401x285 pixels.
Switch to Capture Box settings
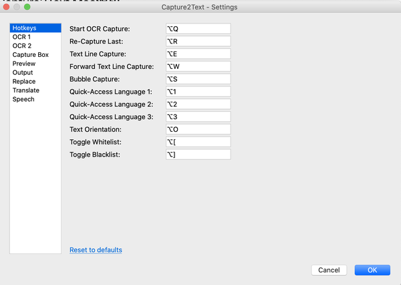(29, 55)
